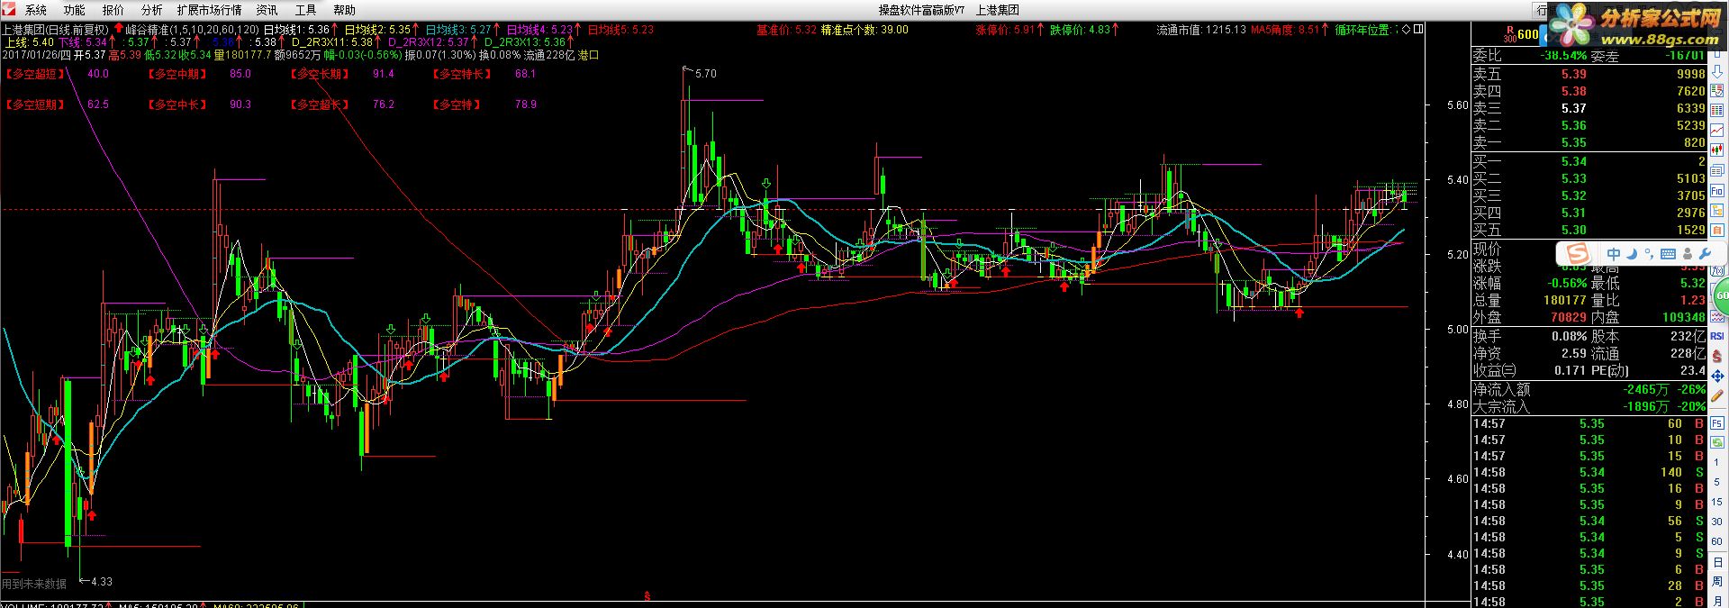Click the 4.33 low price marker
Screen dimensions: 1729x608
(102, 582)
